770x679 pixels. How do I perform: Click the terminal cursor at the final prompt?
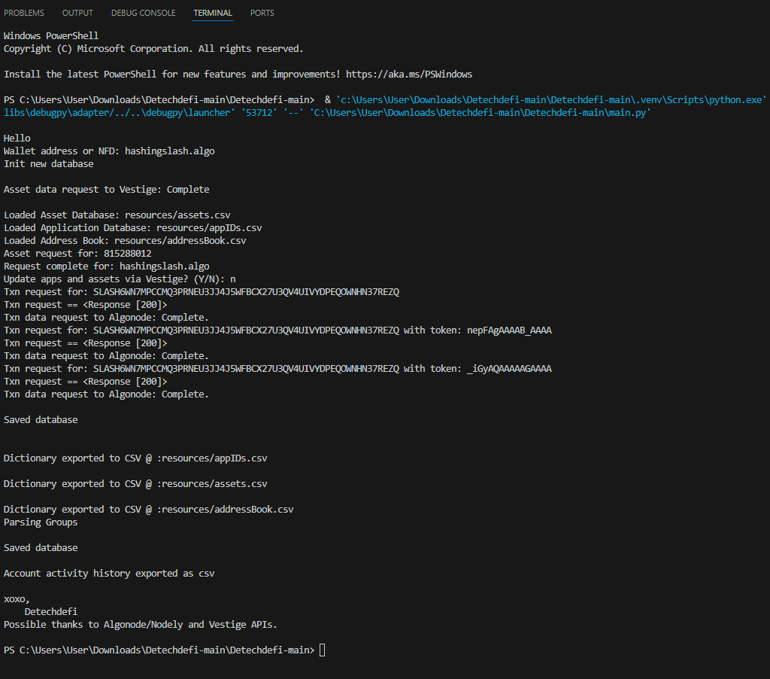[x=323, y=650]
